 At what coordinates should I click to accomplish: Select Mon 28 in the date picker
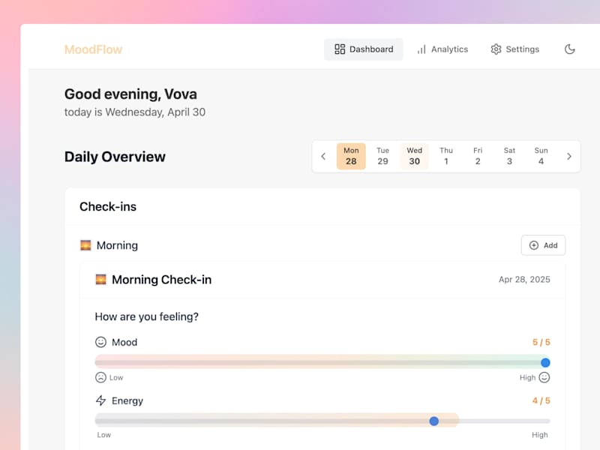(x=351, y=156)
